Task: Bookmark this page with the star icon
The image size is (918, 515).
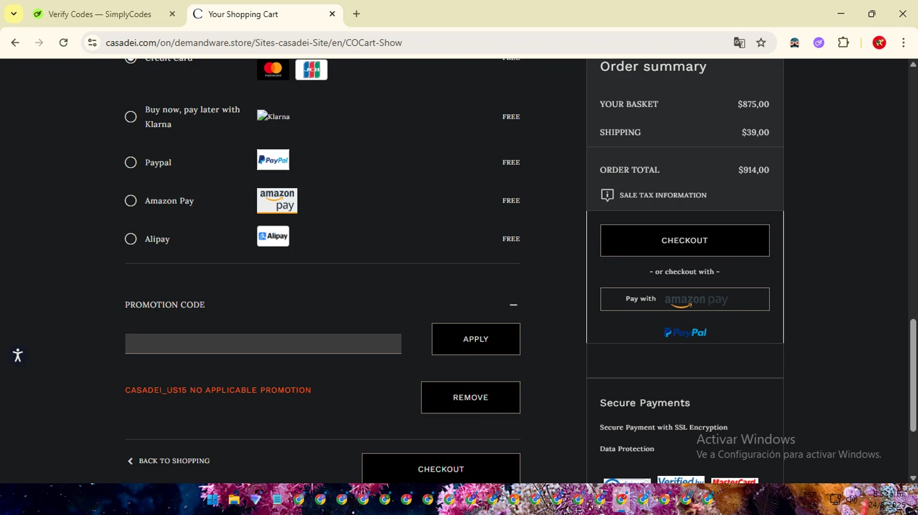Action: coord(761,43)
